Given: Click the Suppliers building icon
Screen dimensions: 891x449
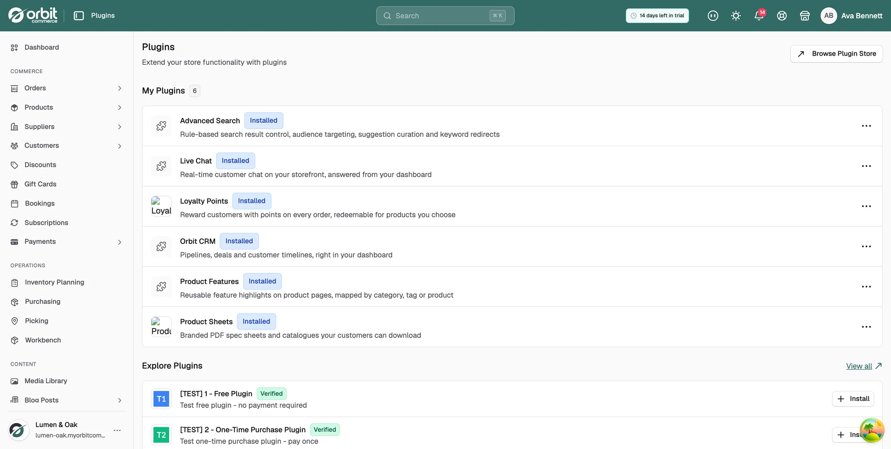Looking at the screenshot, I should click(14, 127).
